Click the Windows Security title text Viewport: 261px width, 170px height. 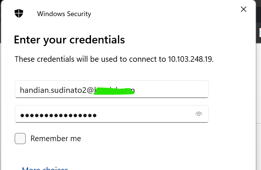pyautogui.click(x=64, y=14)
